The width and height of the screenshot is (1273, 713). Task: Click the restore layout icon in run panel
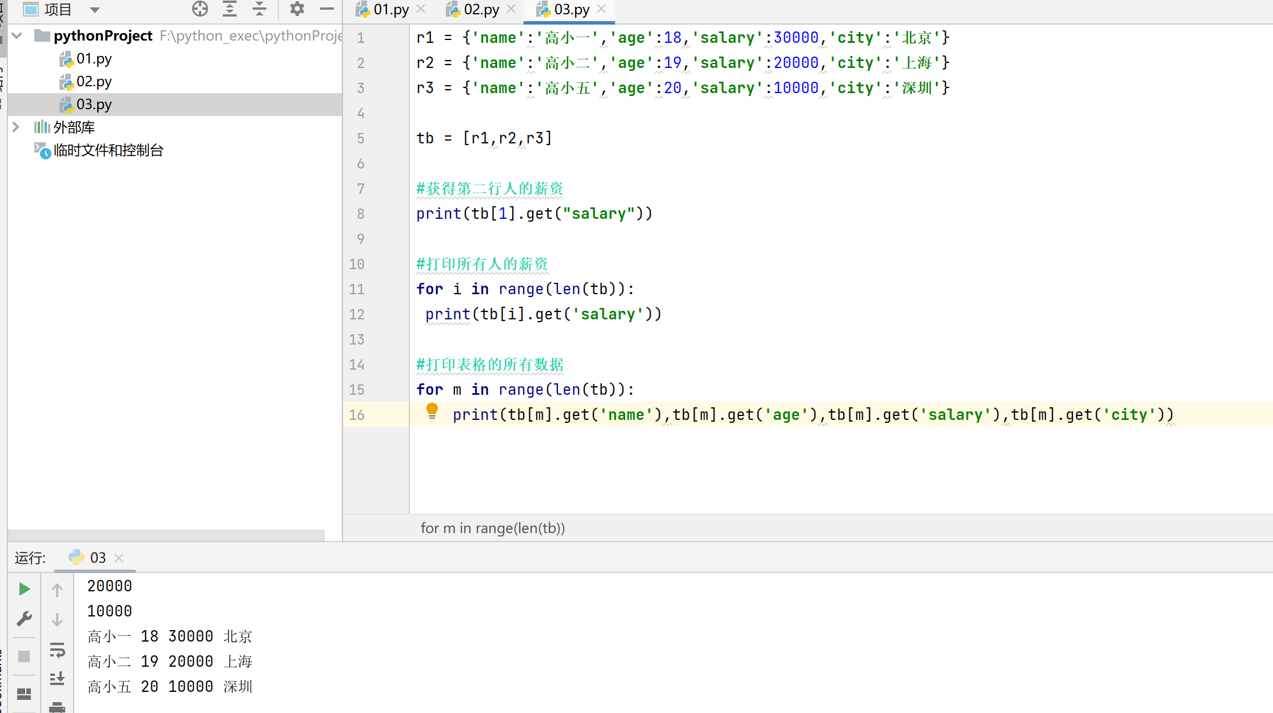click(24, 694)
